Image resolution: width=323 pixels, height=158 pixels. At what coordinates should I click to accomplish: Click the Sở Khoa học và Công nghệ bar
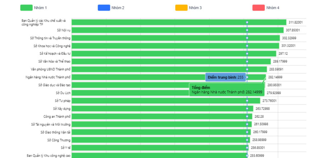[175, 46]
